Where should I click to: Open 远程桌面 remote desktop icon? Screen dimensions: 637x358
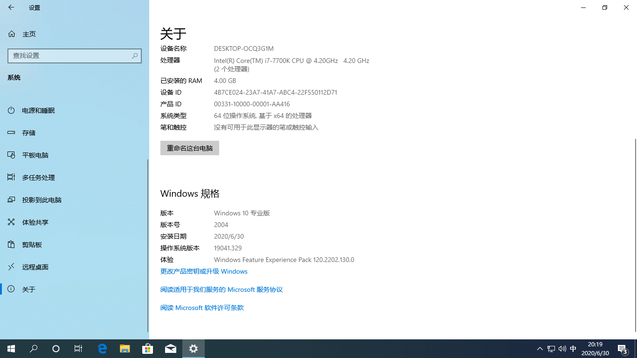pyautogui.click(x=12, y=267)
